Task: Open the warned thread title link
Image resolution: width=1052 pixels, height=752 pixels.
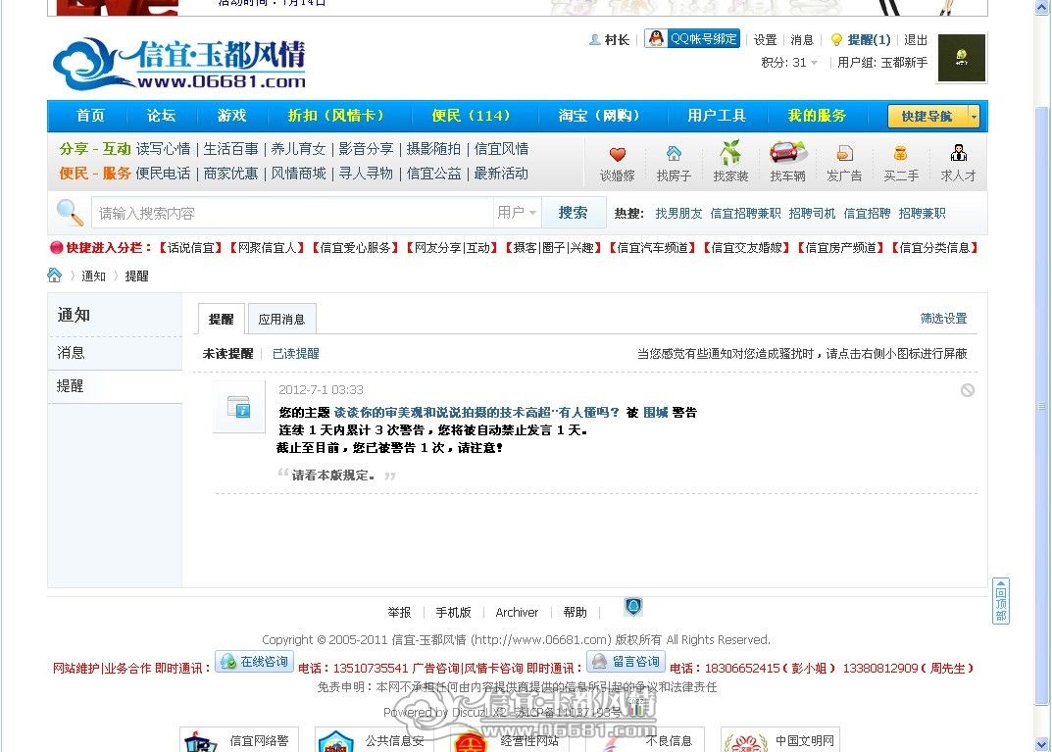Action: pos(476,413)
